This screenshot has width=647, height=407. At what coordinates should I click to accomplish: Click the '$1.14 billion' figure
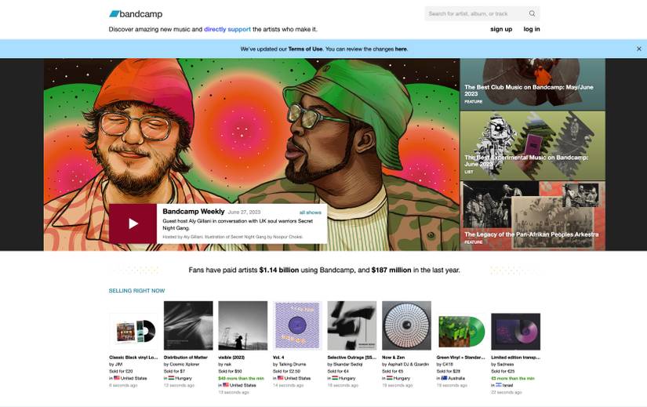(x=279, y=270)
